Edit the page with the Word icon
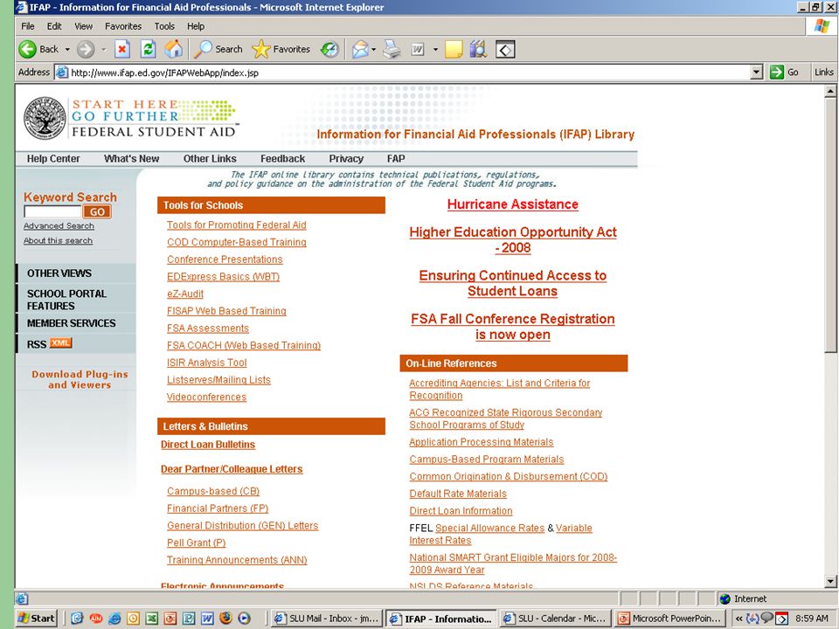 (418, 49)
